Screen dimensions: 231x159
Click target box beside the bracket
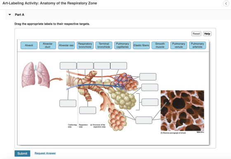point(150,102)
